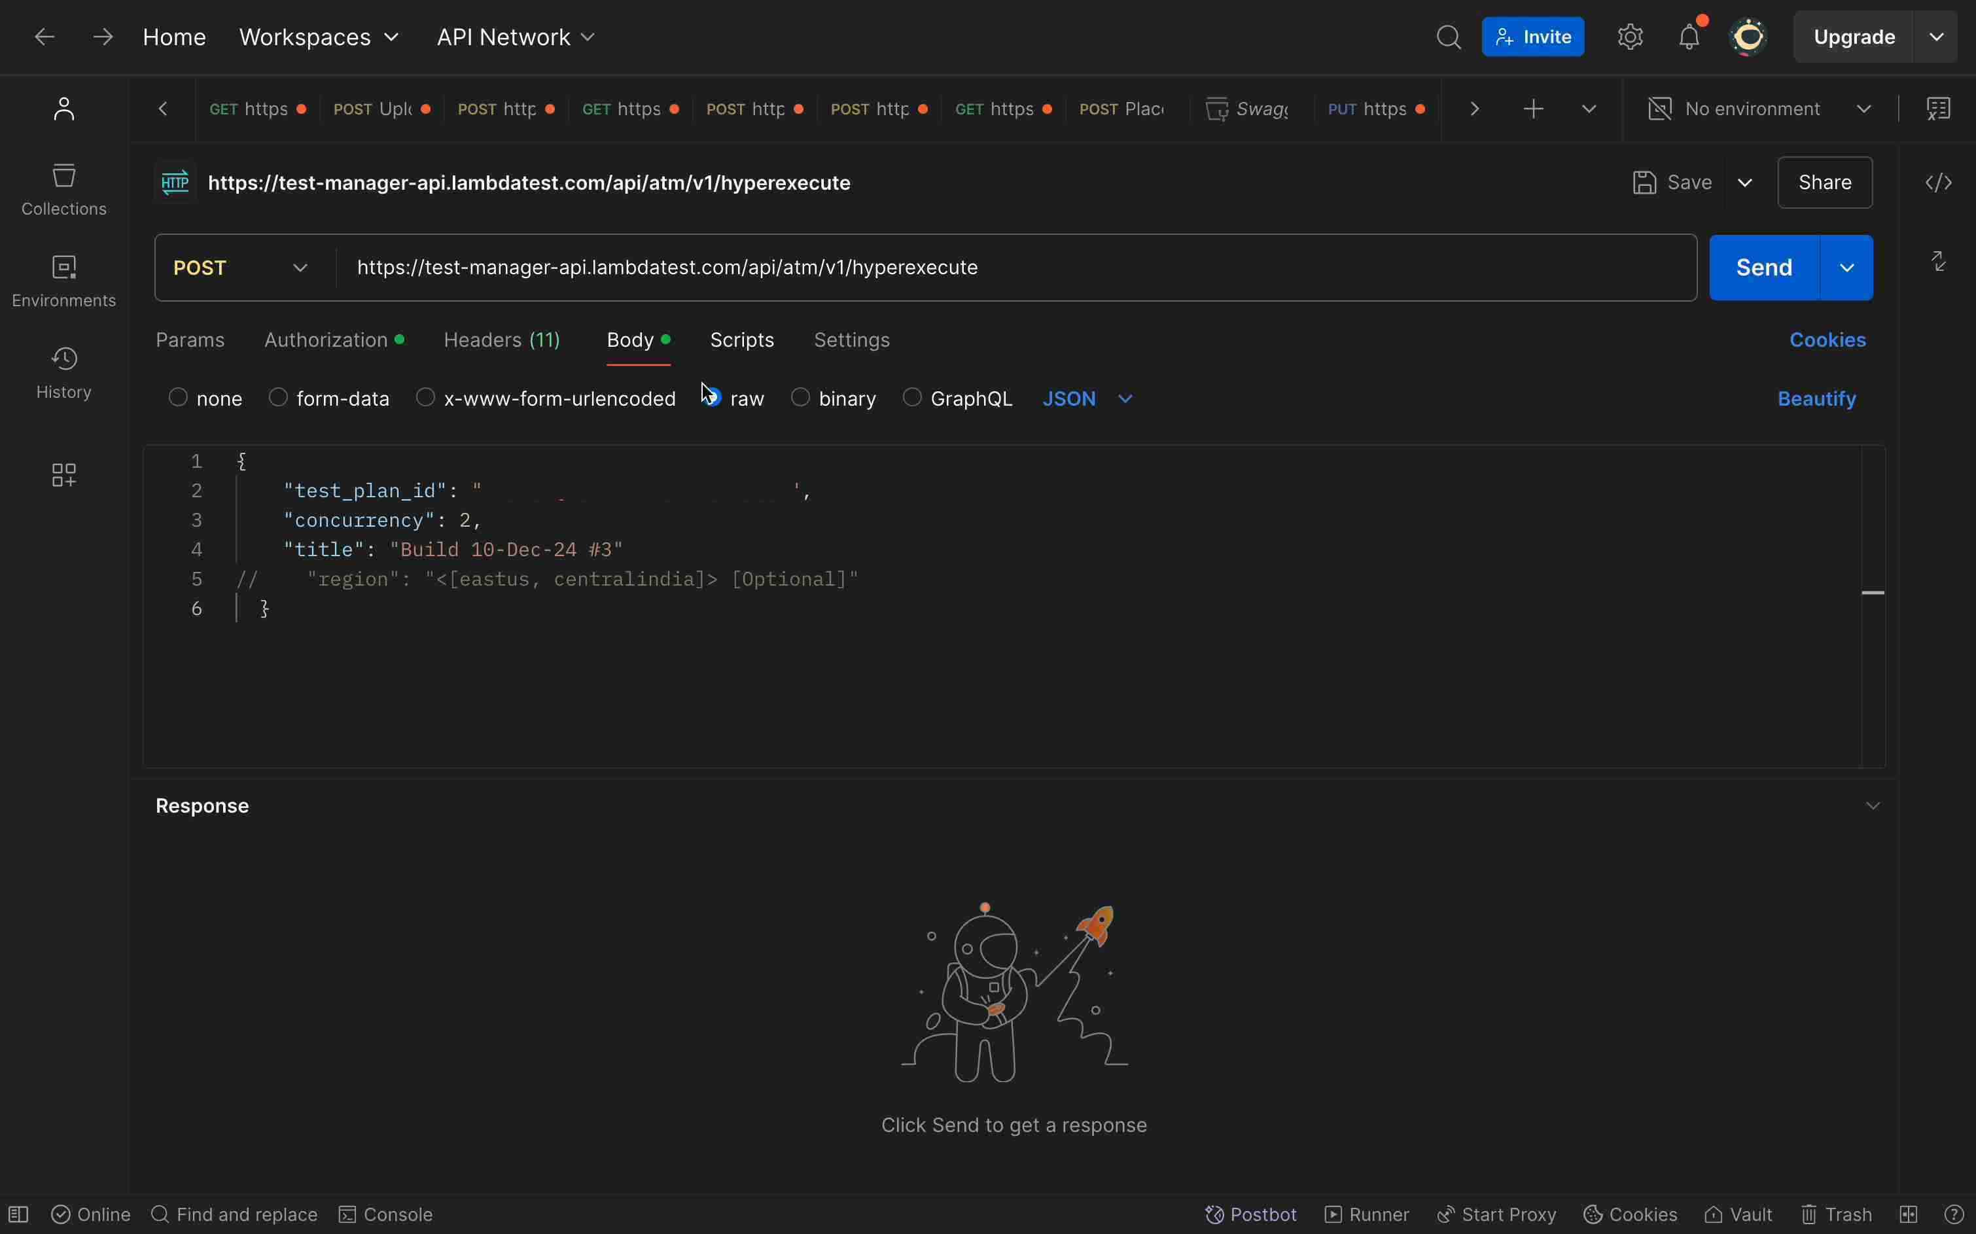Viewport: 1976px width, 1234px height.
Task: Open History in the sidebar
Action: 63,373
